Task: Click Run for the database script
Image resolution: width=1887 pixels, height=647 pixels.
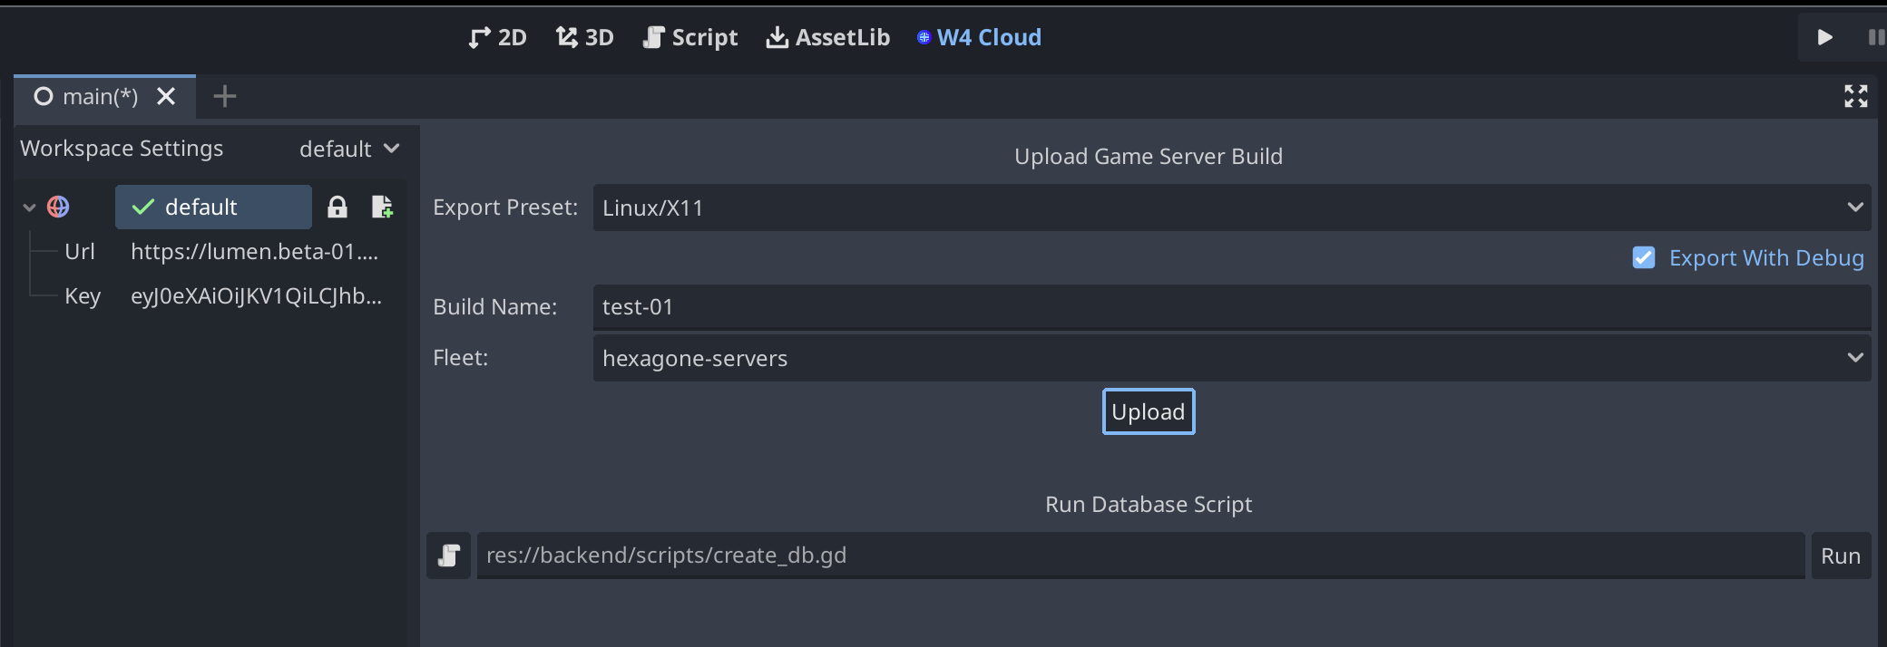Action: click(x=1840, y=555)
